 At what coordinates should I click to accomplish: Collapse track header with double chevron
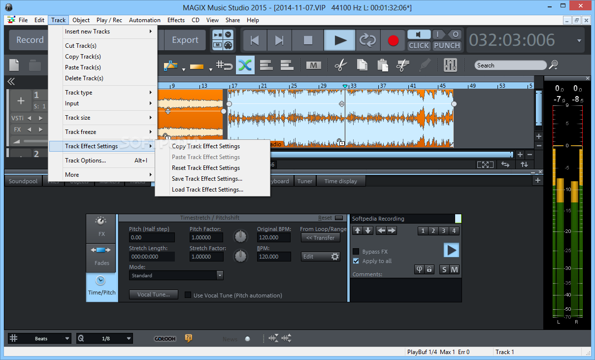point(11,81)
